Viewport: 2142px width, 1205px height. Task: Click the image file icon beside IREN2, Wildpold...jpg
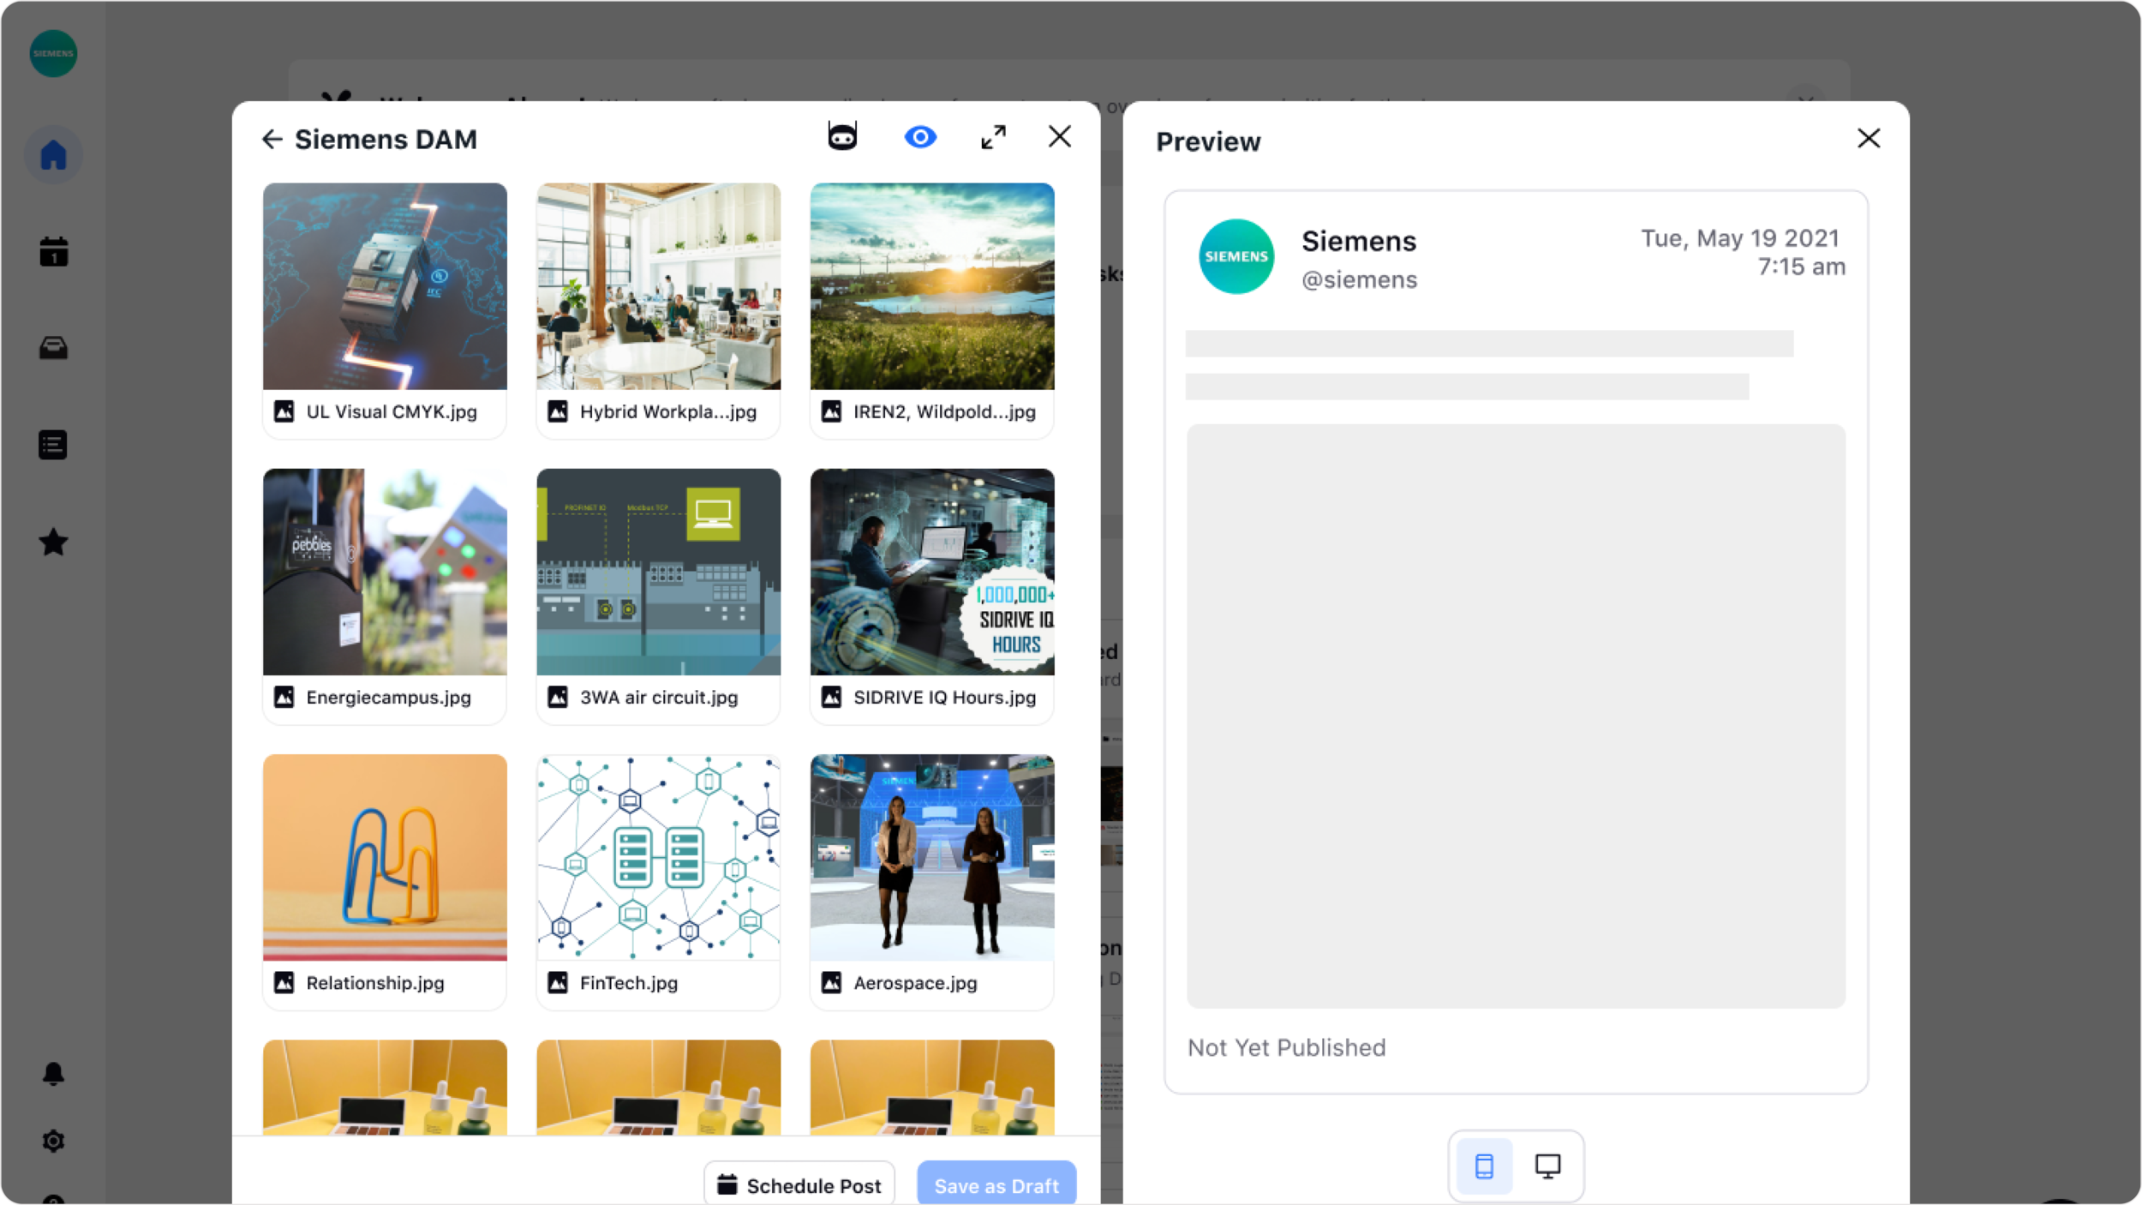point(831,411)
